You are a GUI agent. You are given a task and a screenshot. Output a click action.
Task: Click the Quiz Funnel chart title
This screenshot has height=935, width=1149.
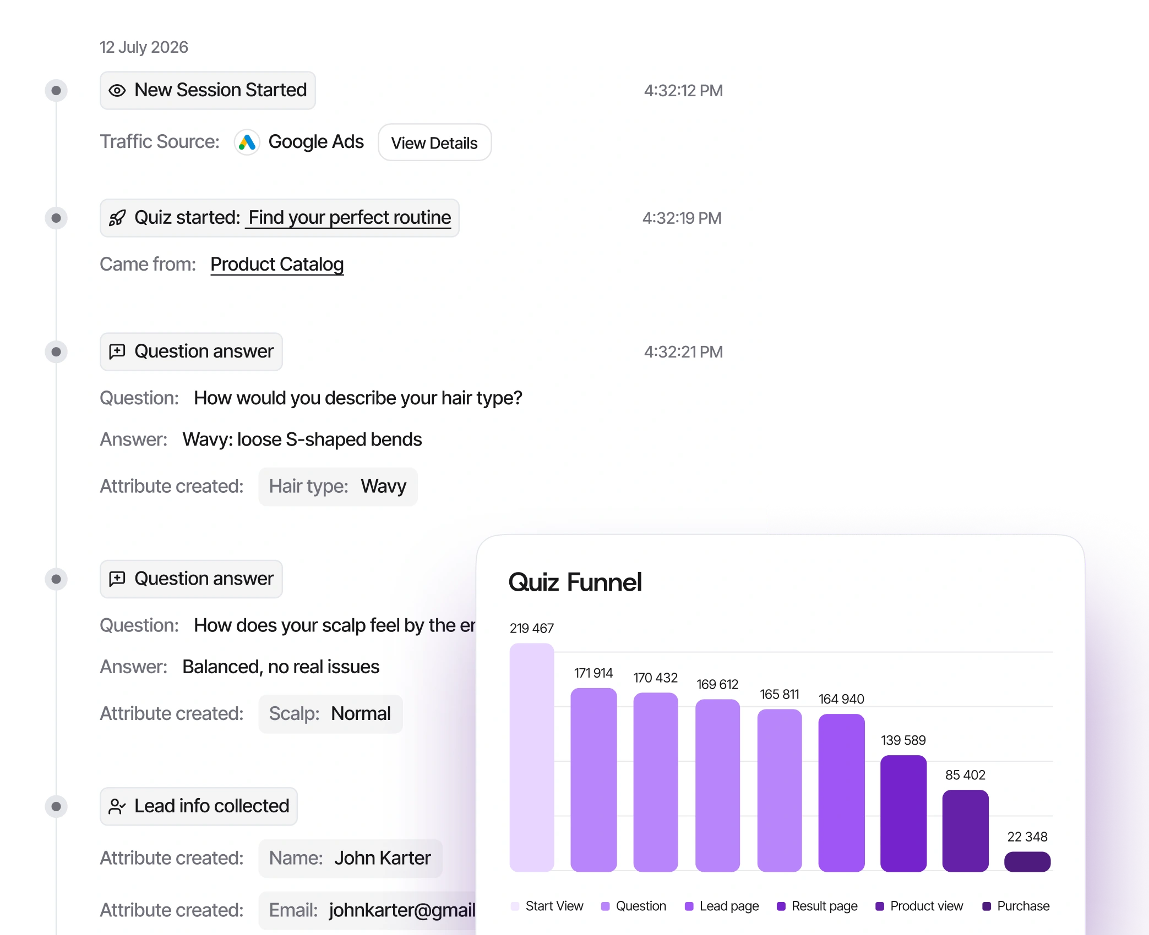pos(575,582)
